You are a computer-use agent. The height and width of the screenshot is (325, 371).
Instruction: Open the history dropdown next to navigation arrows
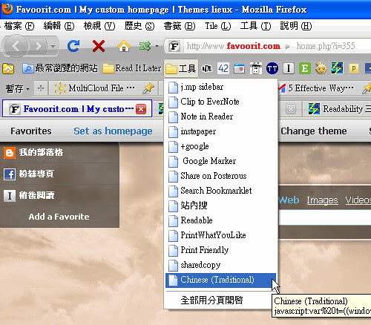[53, 46]
